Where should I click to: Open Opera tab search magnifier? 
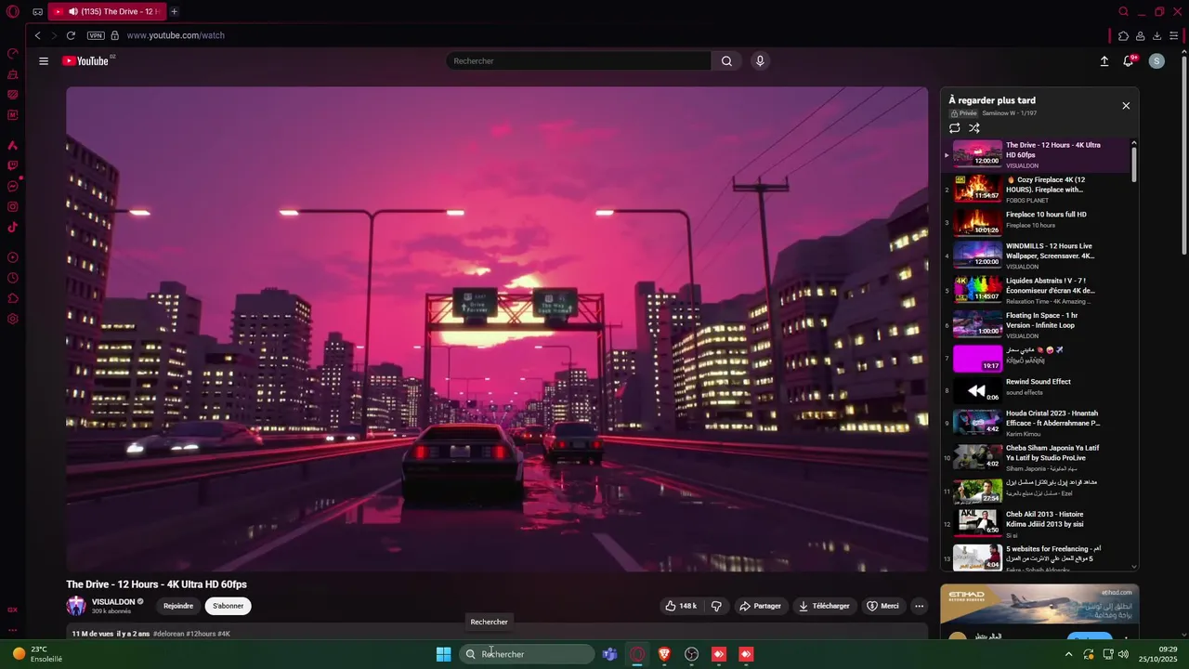[x=1124, y=12]
